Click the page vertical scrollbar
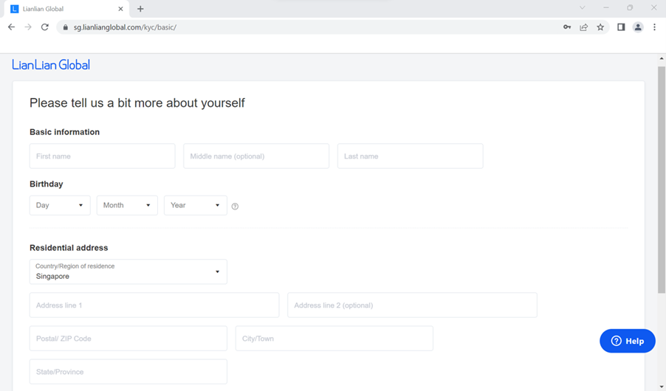Screen dimensions: 666x391 coord(662,179)
